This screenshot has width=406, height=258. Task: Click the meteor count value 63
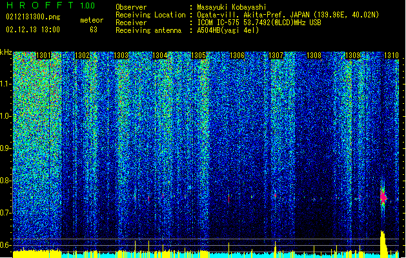(x=94, y=30)
